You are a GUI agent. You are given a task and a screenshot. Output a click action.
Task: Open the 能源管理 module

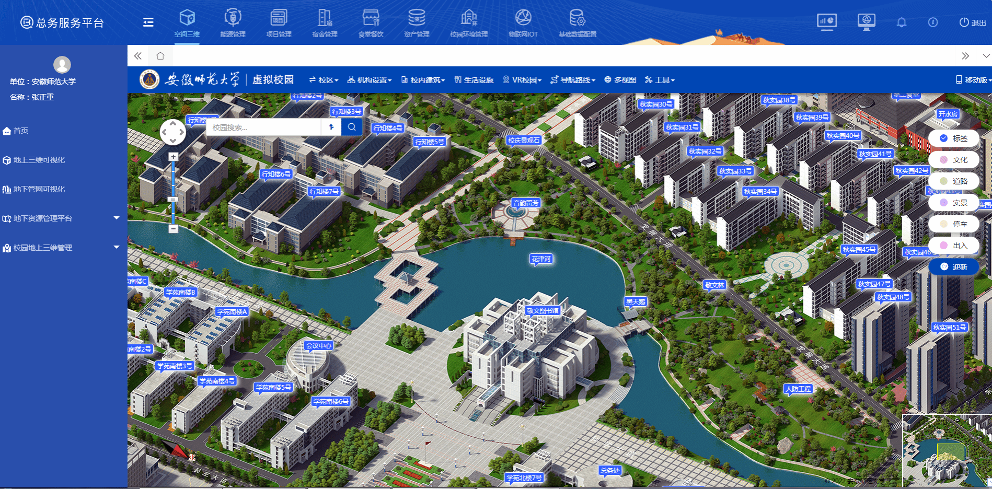click(x=233, y=24)
